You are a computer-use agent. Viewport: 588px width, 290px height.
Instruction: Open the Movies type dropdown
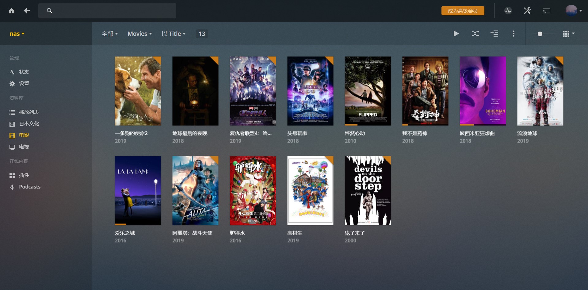point(140,34)
